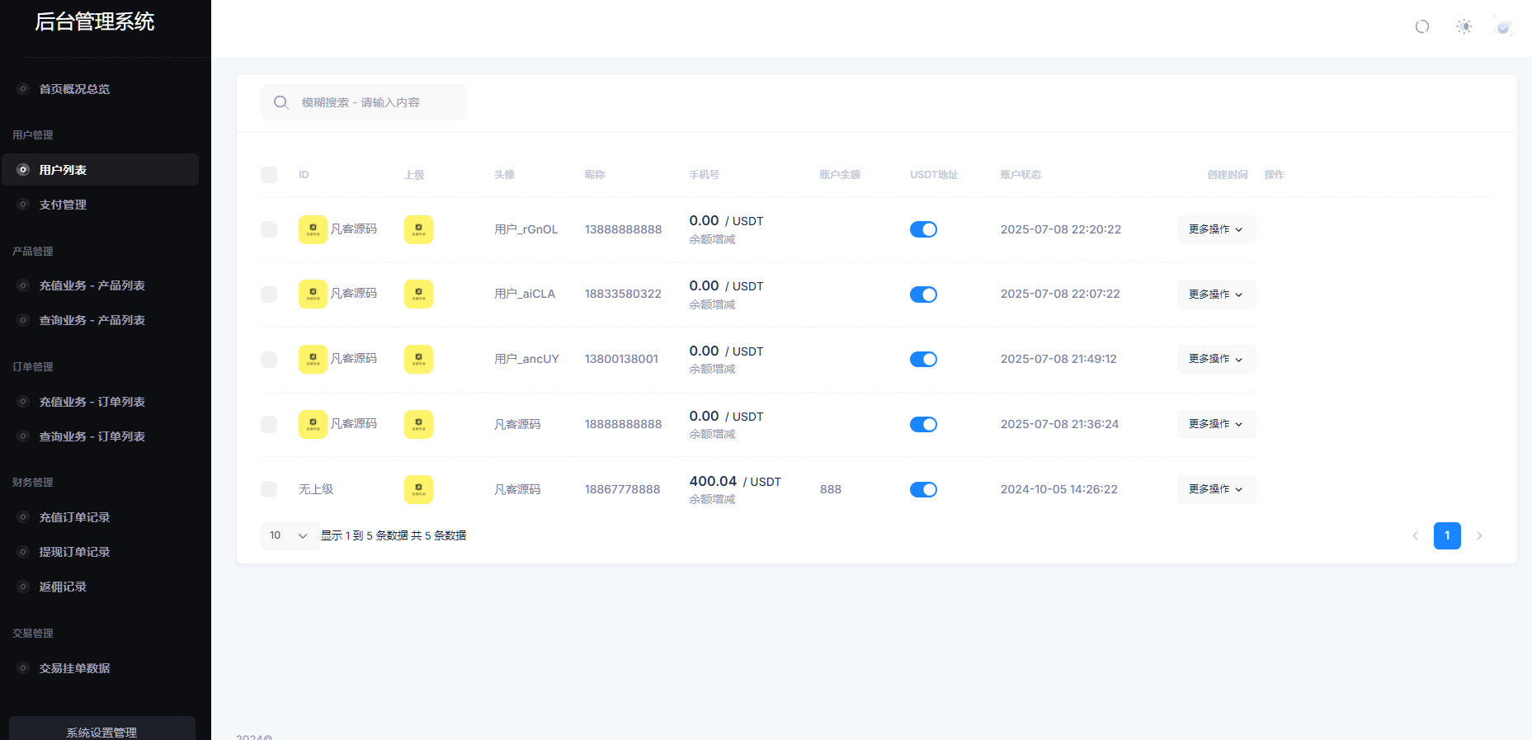
Task: Click avatar image of user 用户_rGnOL
Action: (x=418, y=229)
